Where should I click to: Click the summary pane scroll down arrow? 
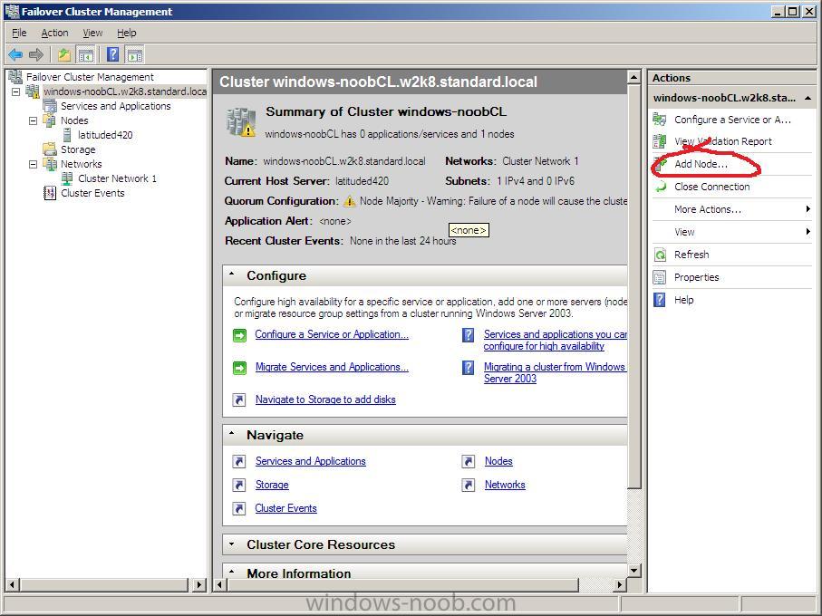634,571
